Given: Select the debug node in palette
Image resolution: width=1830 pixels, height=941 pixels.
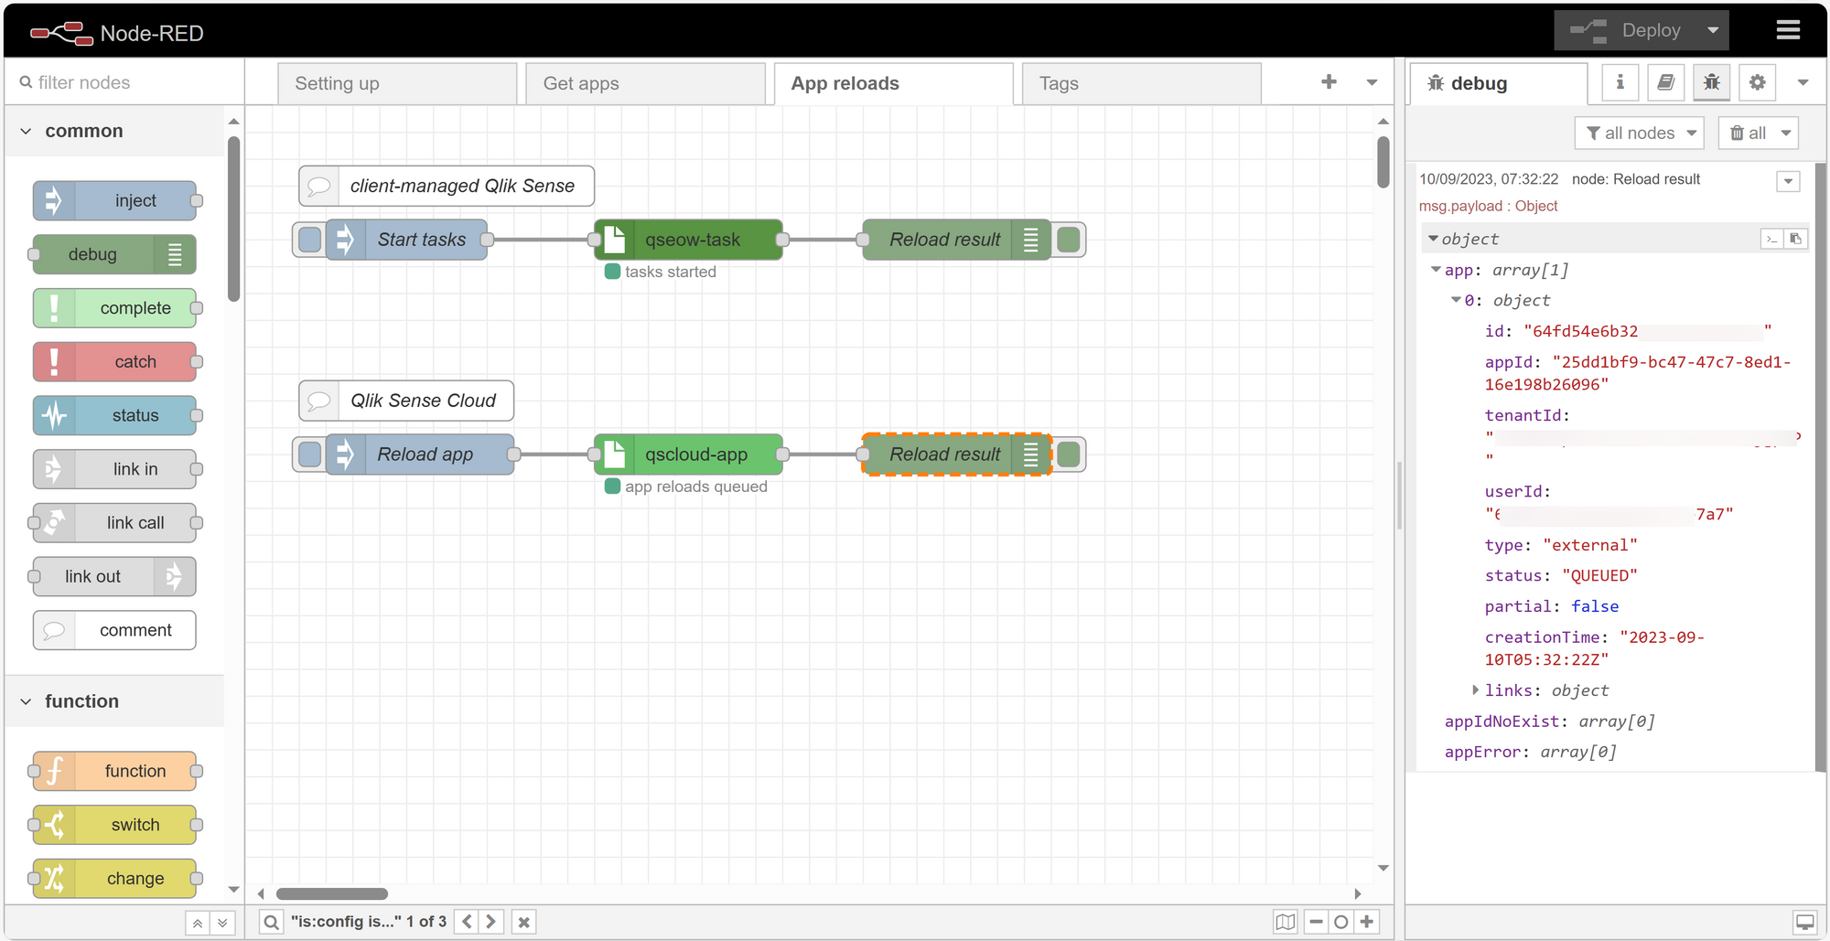Looking at the screenshot, I should tap(115, 254).
